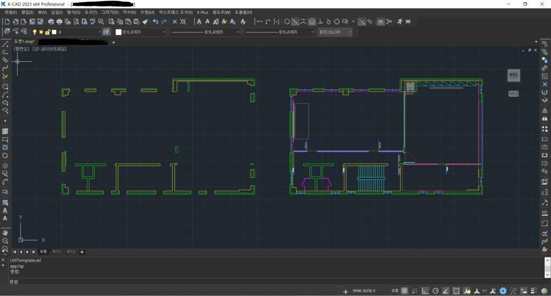Expand the layer 0 dropdown list
The width and height of the screenshot is (551, 296).
pyautogui.click(x=99, y=32)
